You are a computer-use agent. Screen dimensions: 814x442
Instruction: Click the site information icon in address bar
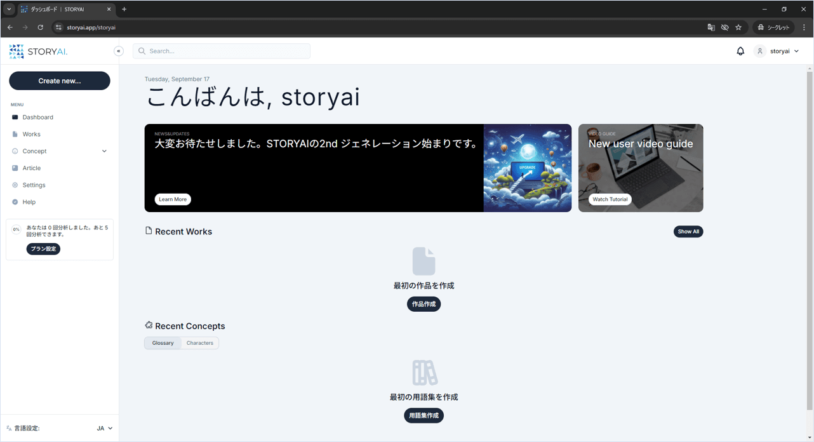point(58,27)
